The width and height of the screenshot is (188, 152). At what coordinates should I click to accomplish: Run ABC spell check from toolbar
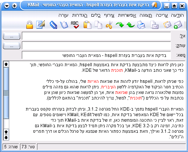point(75,25)
